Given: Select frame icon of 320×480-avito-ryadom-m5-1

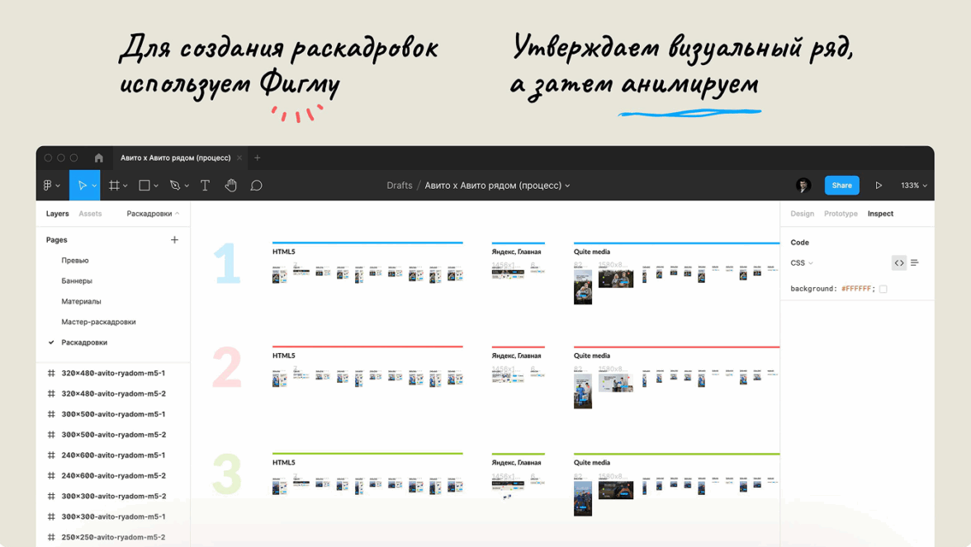Looking at the screenshot, I should [x=51, y=373].
